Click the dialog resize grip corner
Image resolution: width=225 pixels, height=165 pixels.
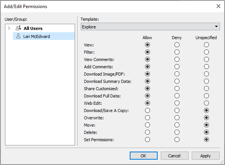(222, 162)
